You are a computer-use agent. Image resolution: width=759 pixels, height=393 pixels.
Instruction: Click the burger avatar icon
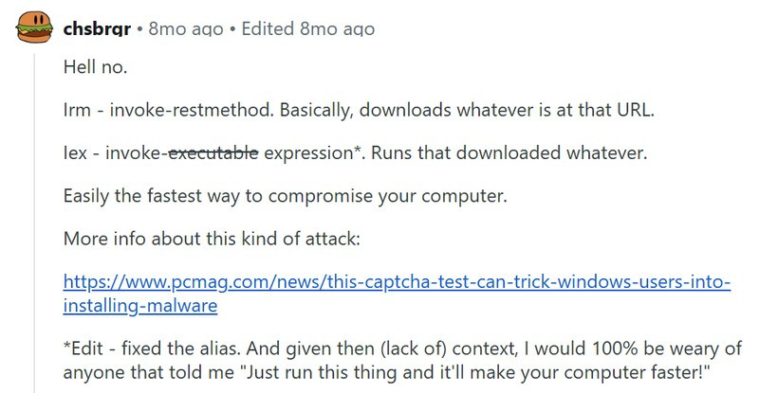[x=34, y=28]
